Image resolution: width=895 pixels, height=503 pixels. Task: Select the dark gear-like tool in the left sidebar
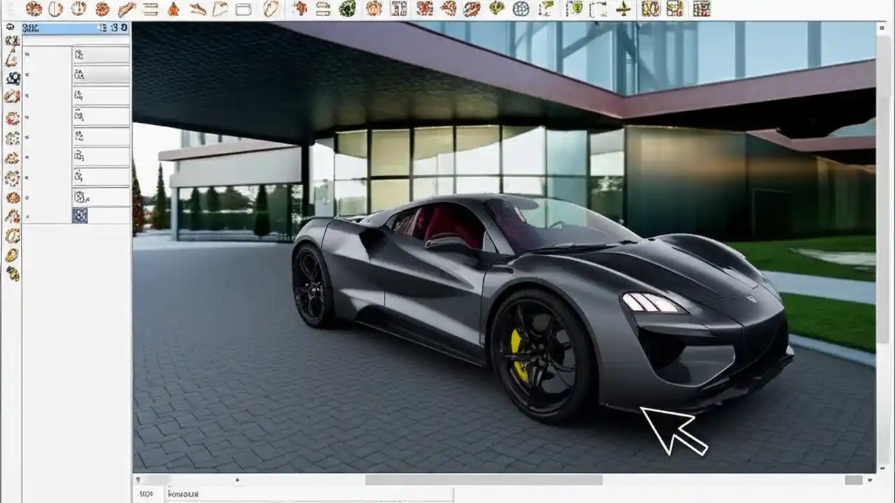pos(12,77)
